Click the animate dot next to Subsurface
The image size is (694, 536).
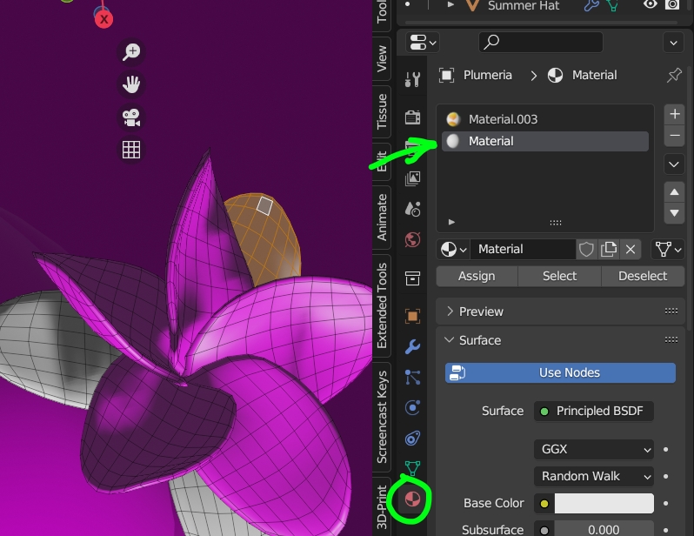[x=665, y=530]
